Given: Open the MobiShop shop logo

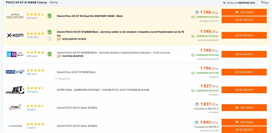Looking at the screenshot, I should [15, 72].
